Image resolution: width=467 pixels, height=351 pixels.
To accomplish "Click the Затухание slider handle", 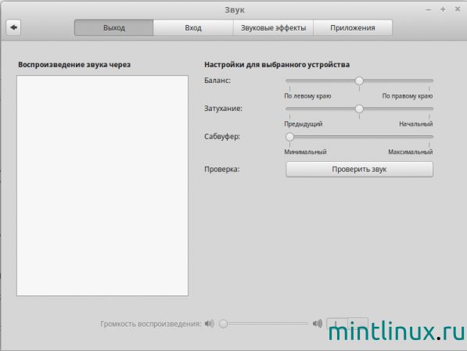I will coord(359,109).
